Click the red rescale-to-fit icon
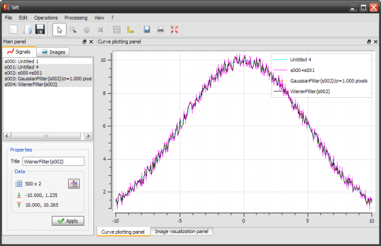Image resolution: width=381 pixels, height=246 pixels. pyautogui.click(x=174, y=30)
